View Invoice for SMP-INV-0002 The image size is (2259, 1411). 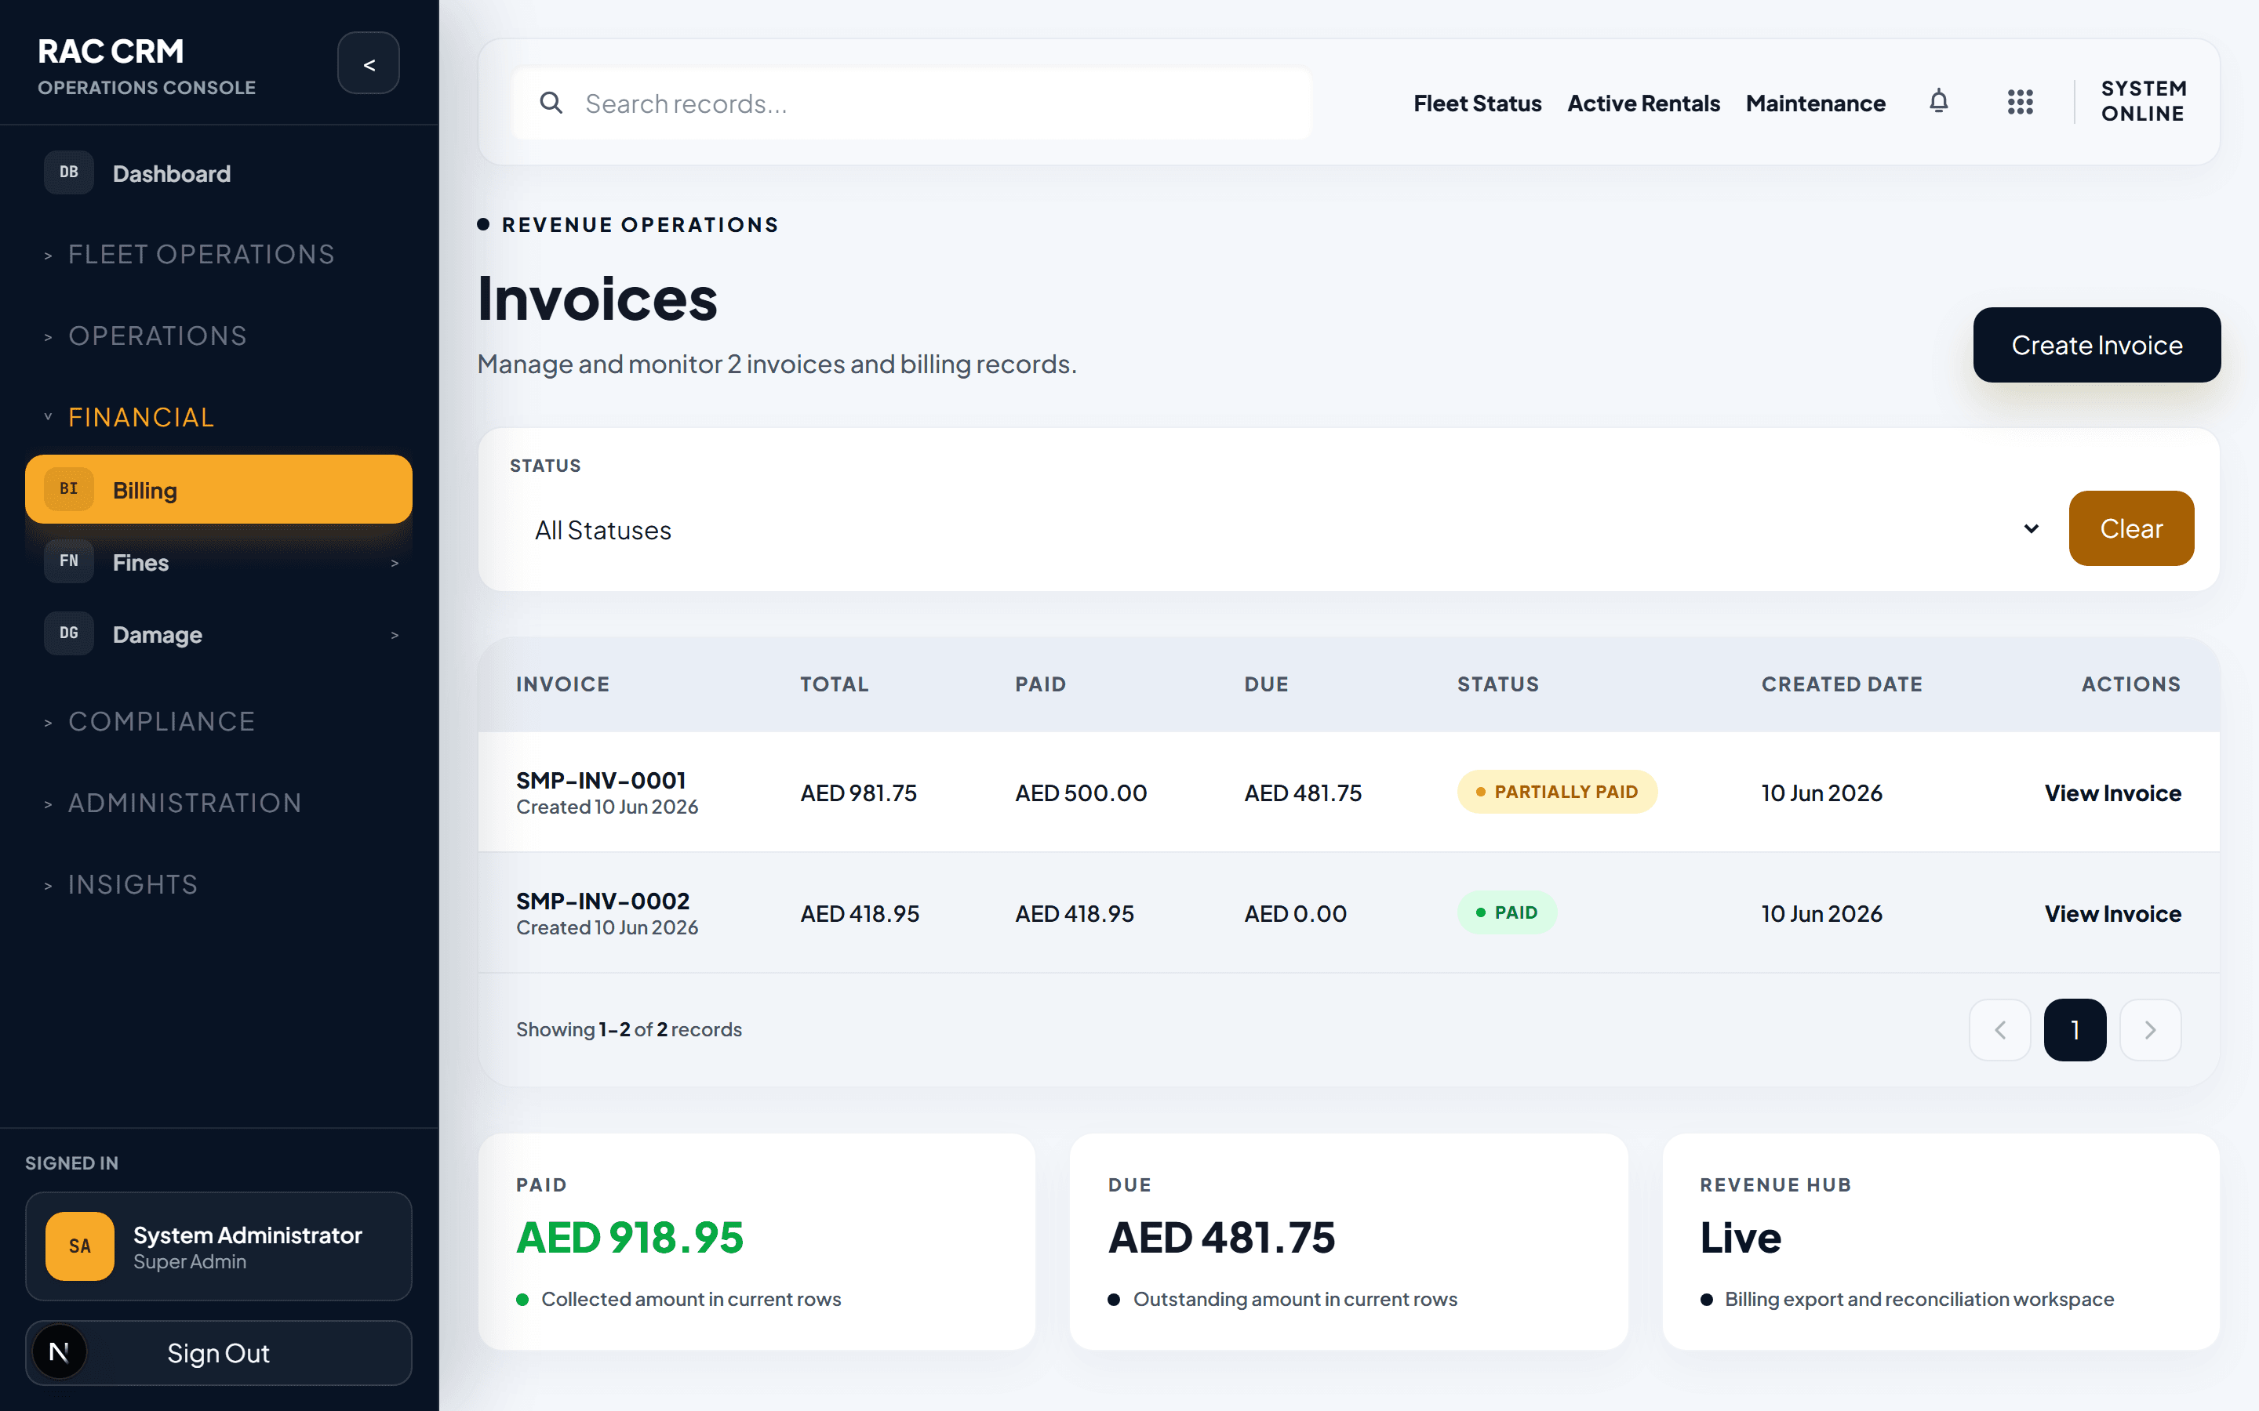[x=2112, y=913]
